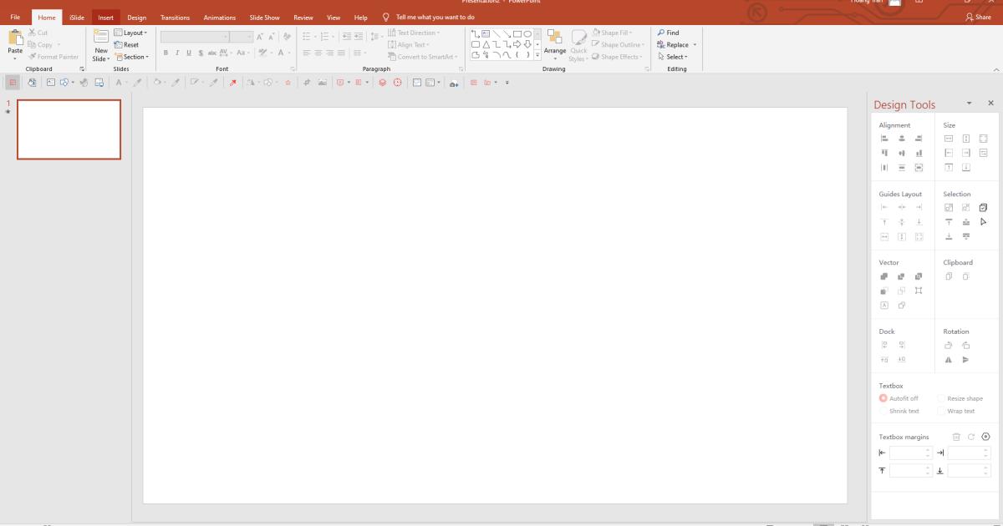
Task: Select the Shrink text radio button
Action: (x=883, y=410)
